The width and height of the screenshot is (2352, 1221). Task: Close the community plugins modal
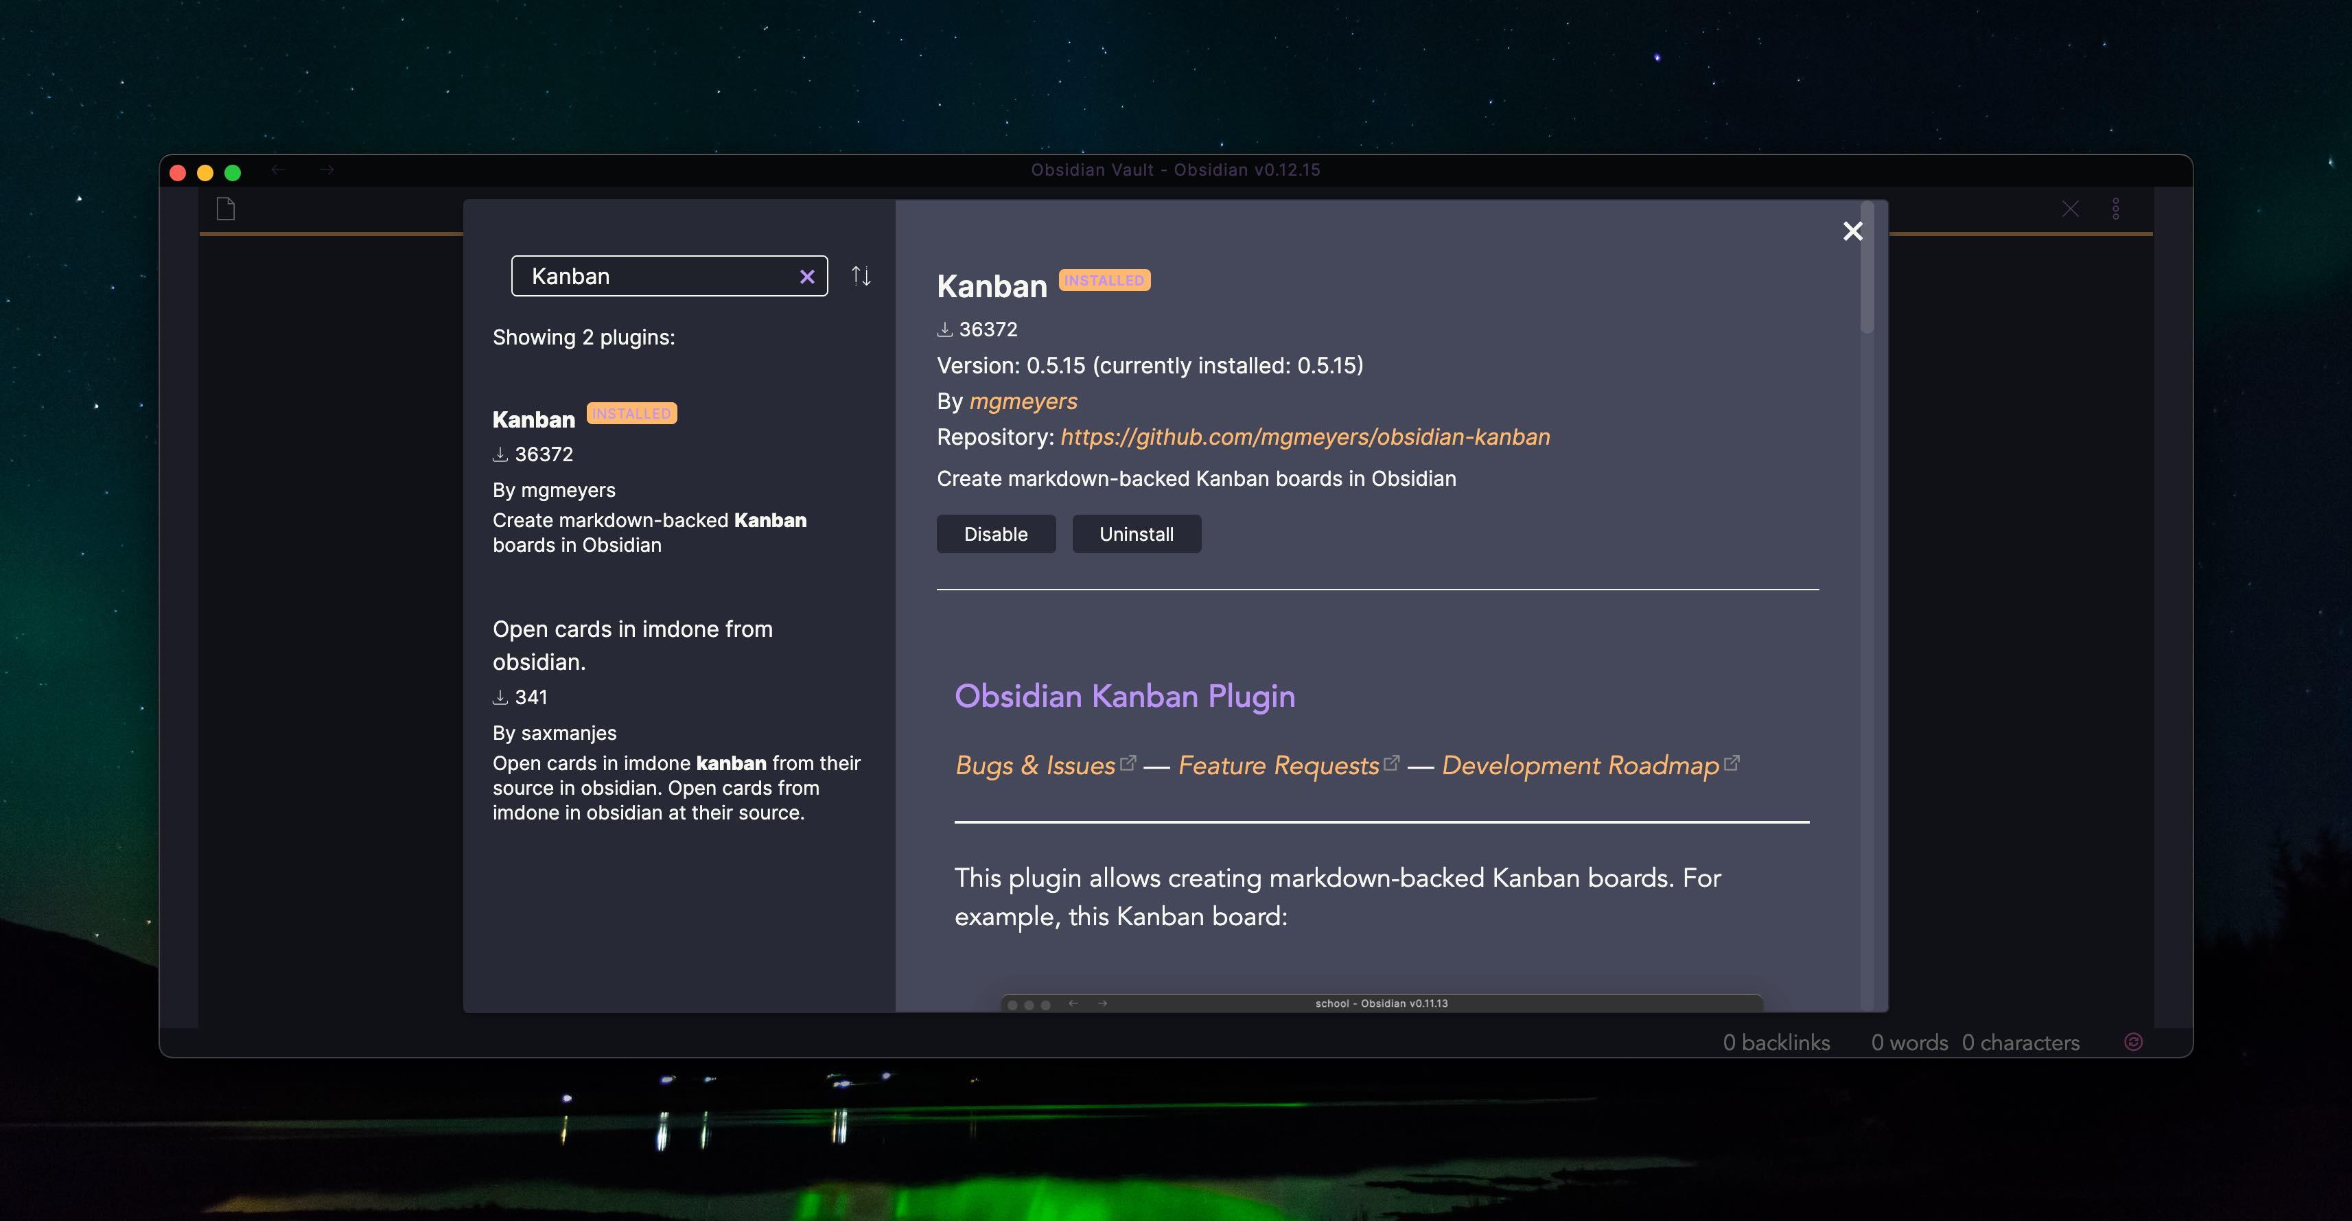(1852, 231)
